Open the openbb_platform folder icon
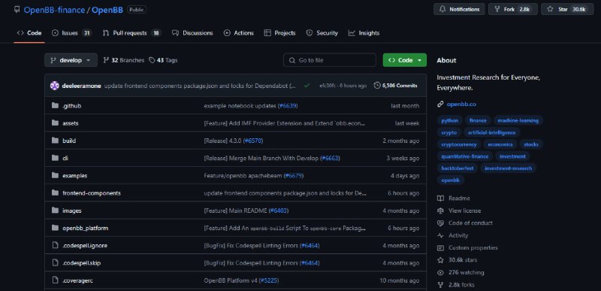Image resolution: width=601 pixels, height=291 pixels. point(55,228)
